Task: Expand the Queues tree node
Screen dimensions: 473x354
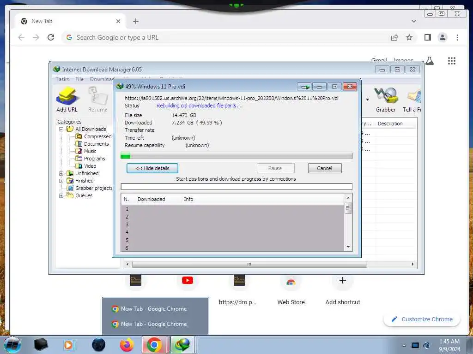Action: (61, 195)
